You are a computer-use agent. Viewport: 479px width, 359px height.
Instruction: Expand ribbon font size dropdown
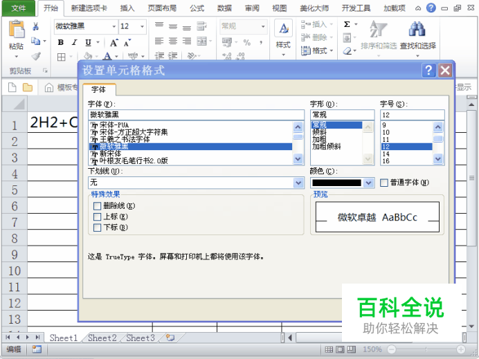click(x=142, y=26)
